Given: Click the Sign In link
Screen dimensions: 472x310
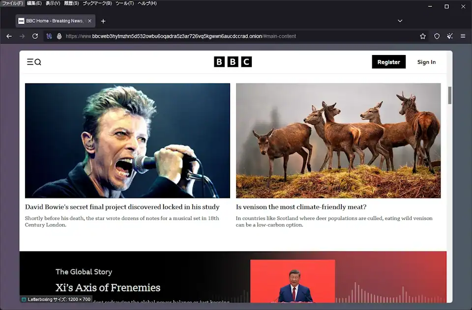Looking at the screenshot, I should click(426, 62).
